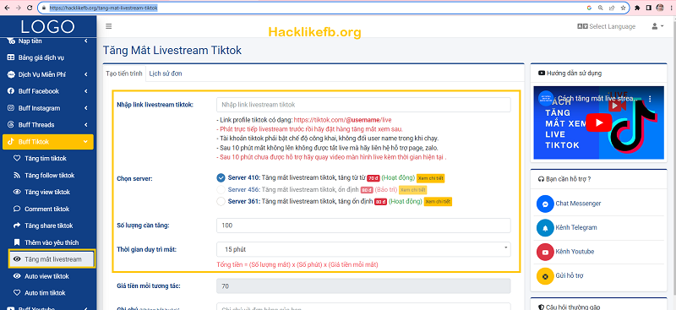Click the eye icon beside Auto view tiktok
Image resolution: width=676 pixels, height=310 pixels.
17,276
